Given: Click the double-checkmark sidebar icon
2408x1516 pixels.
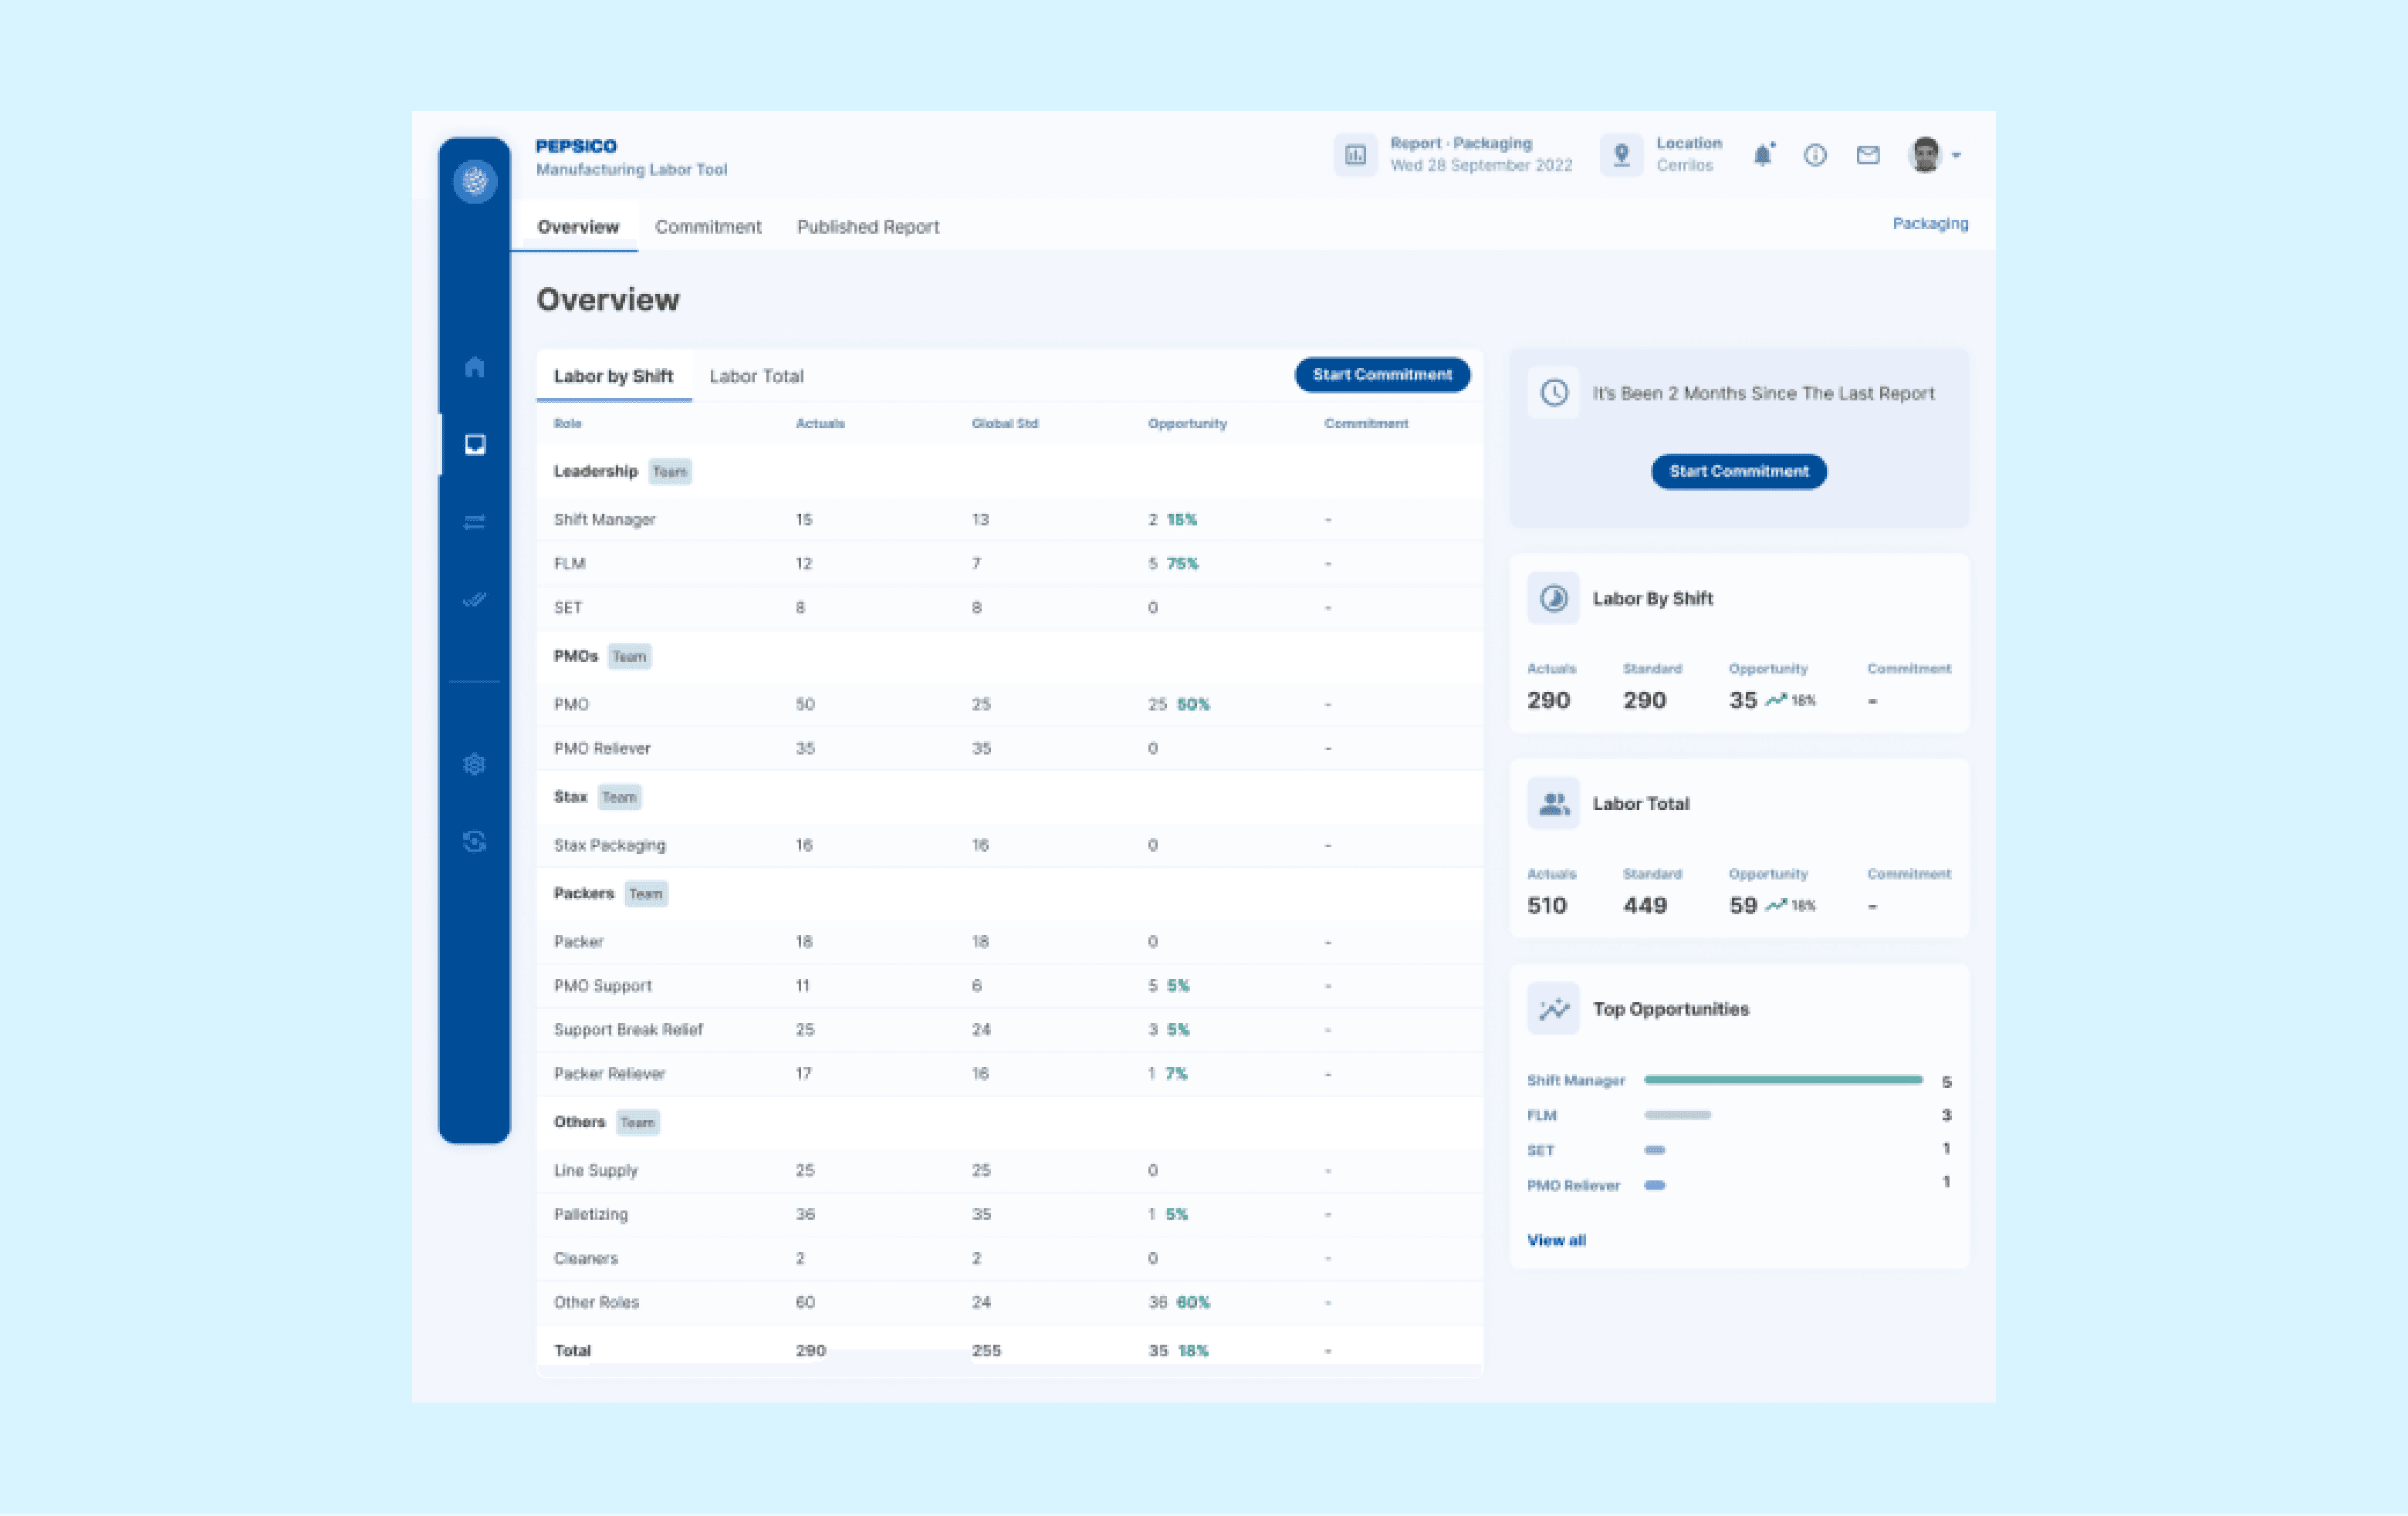Looking at the screenshot, I should click(475, 599).
